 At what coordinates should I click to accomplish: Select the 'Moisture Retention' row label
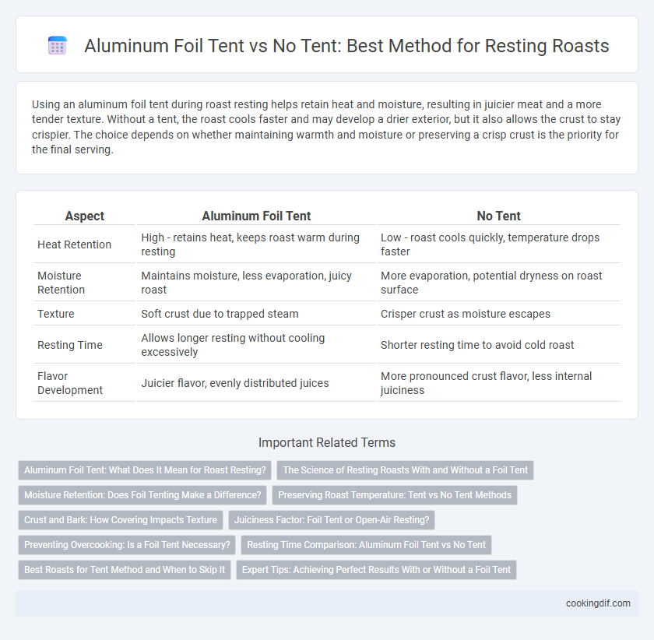[61, 283]
